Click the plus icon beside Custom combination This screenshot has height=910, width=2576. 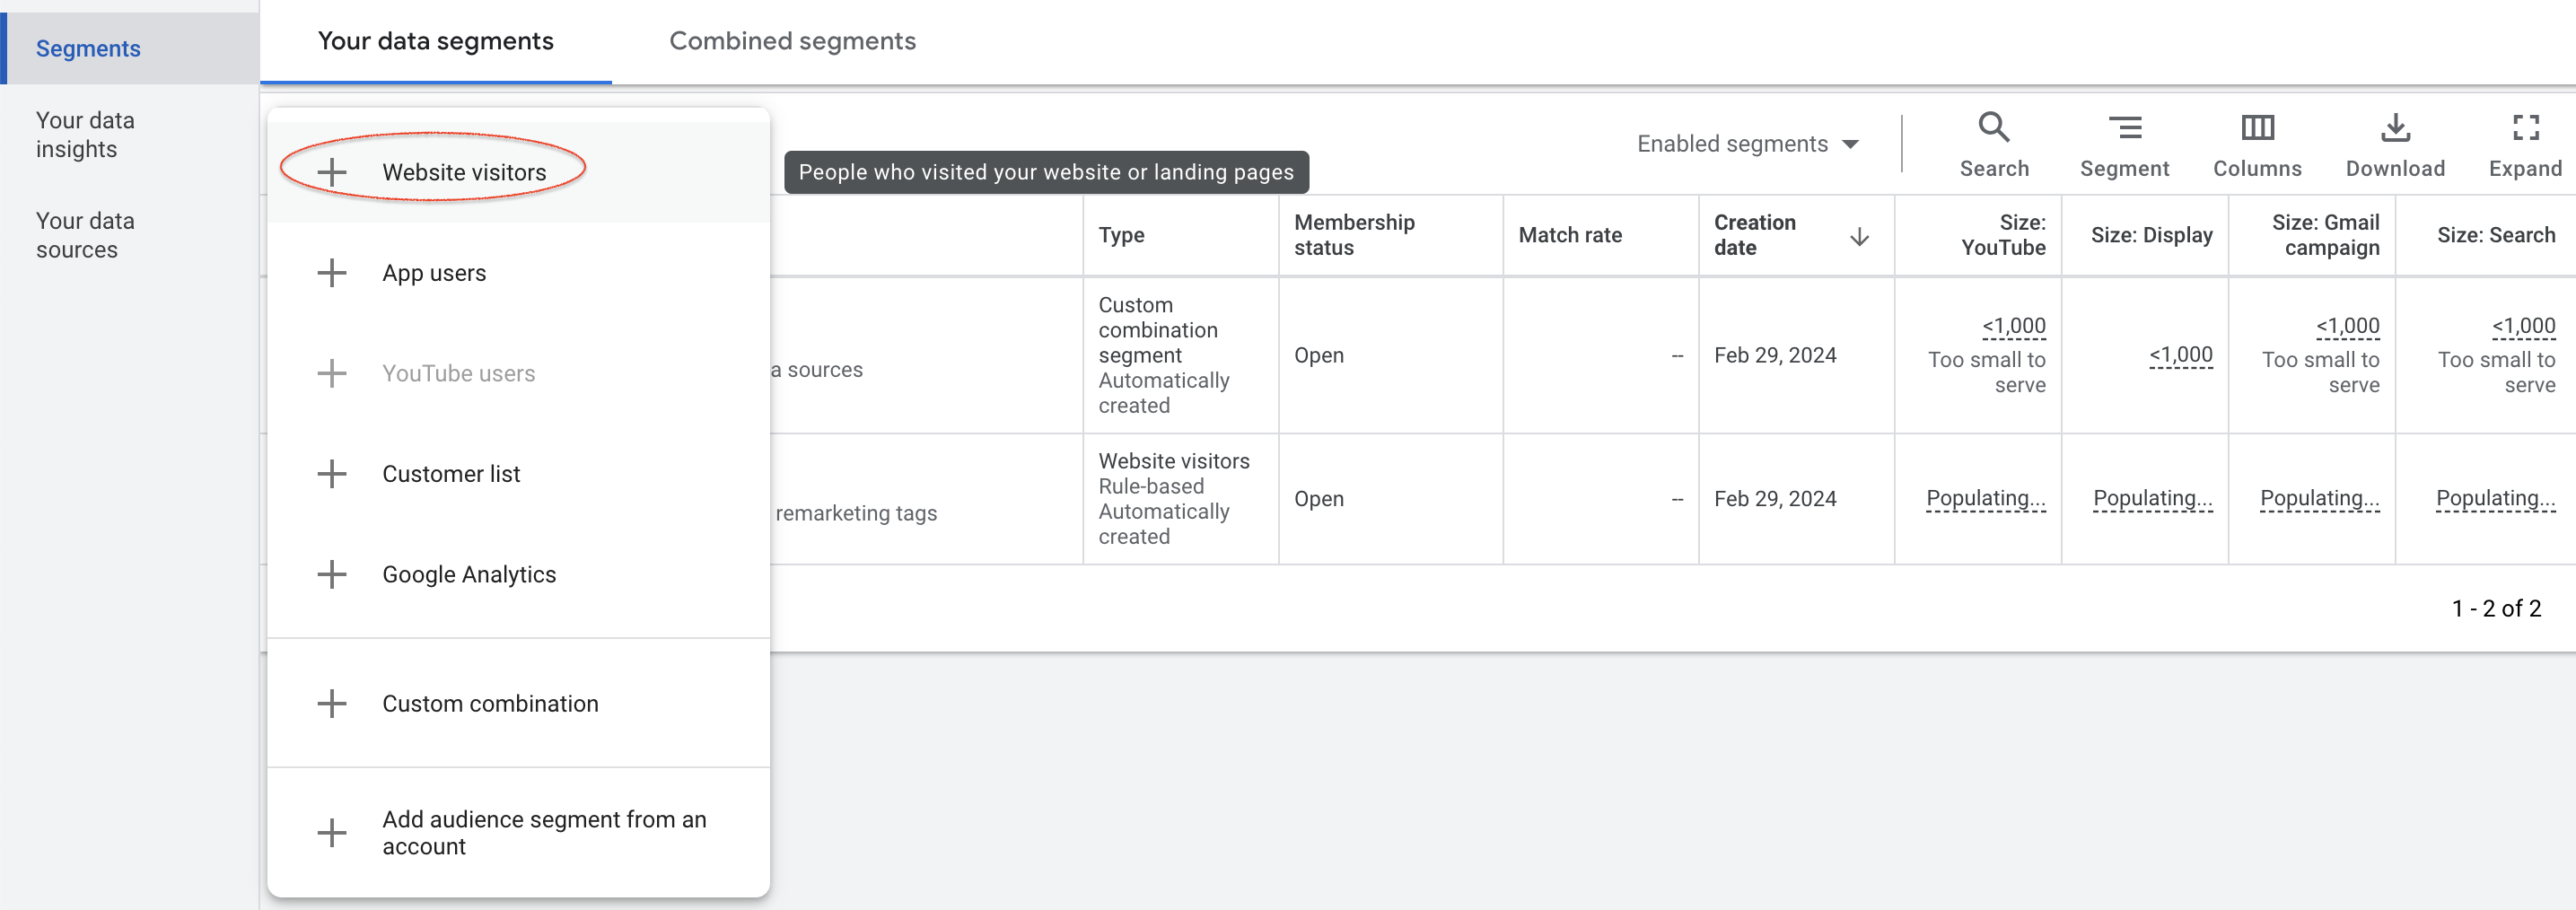tap(331, 703)
